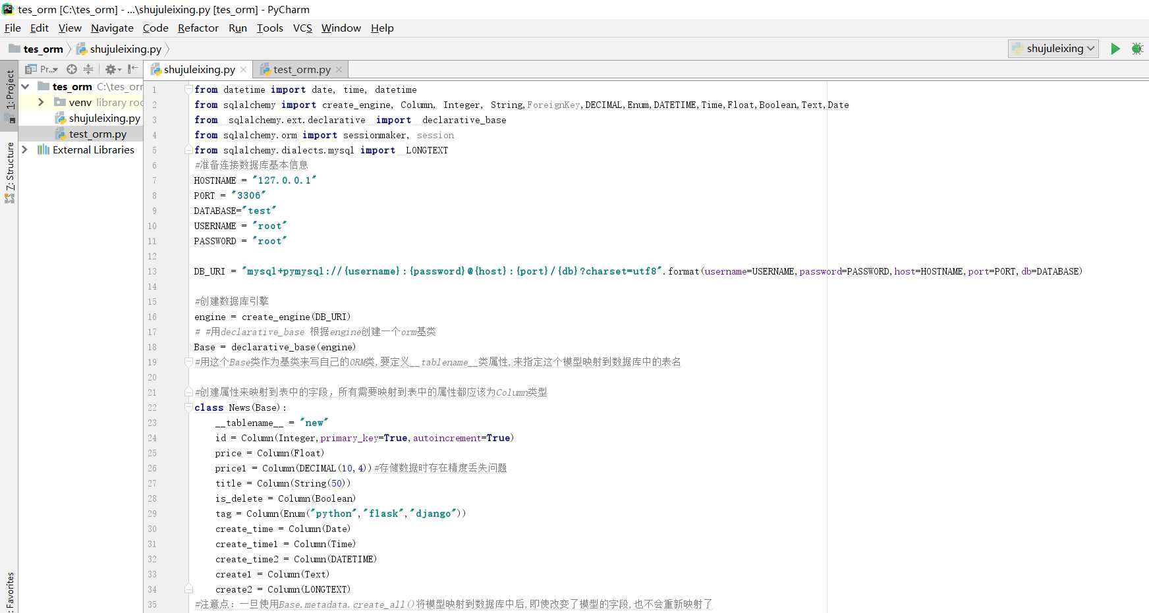Open the Project panel gear settings
This screenshot has width=1149, height=613.
[x=113, y=69]
